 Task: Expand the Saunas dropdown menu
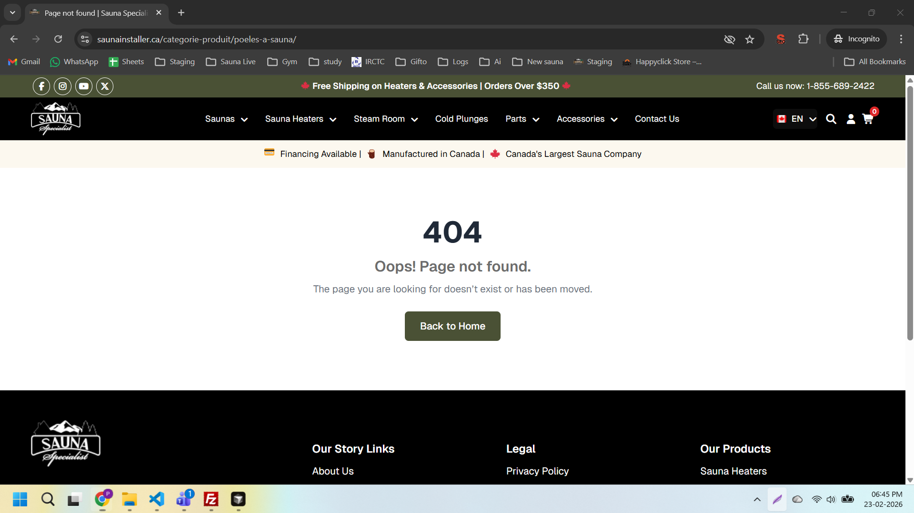226,119
